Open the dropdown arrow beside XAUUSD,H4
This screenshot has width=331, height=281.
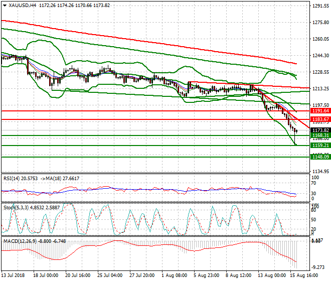pos(4,5)
